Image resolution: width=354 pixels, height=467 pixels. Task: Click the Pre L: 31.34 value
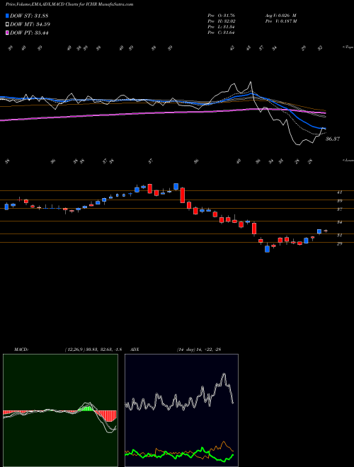pyautogui.click(x=222, y=27)
